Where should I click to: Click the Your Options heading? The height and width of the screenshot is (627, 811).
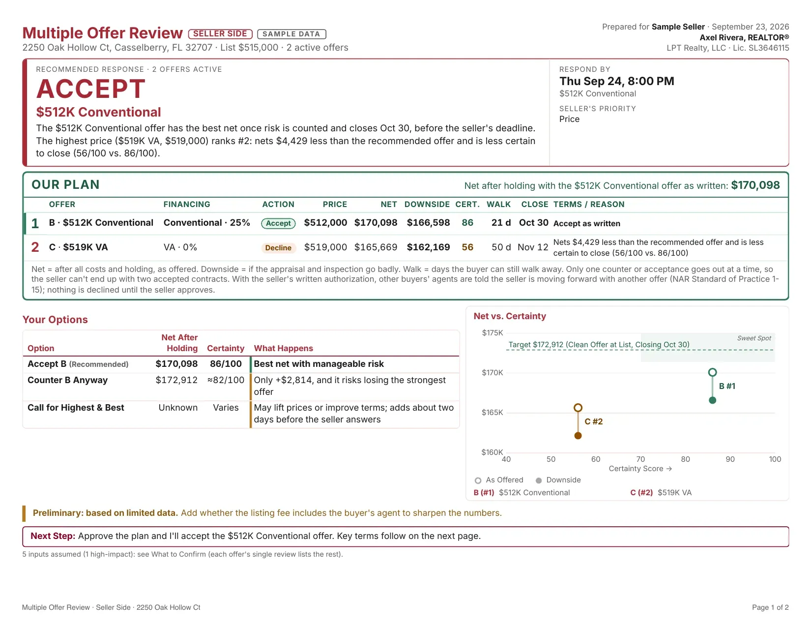[55, 320]
